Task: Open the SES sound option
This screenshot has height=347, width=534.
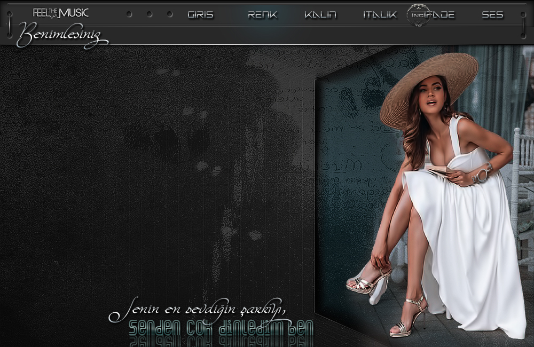Action: point(492,15)
